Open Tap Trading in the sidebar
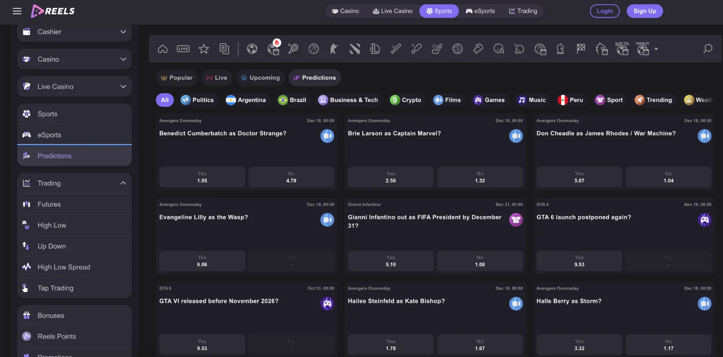The image size is (723, 357). pos(75,288)
